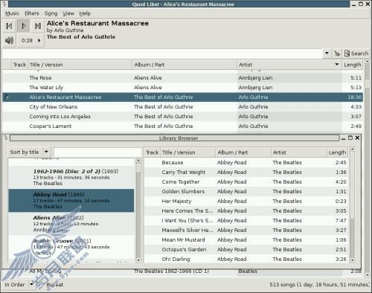Sort main list by Title / Version column
Image resolution: width=372 pixels, height=293 pixels.
point(80,65)
